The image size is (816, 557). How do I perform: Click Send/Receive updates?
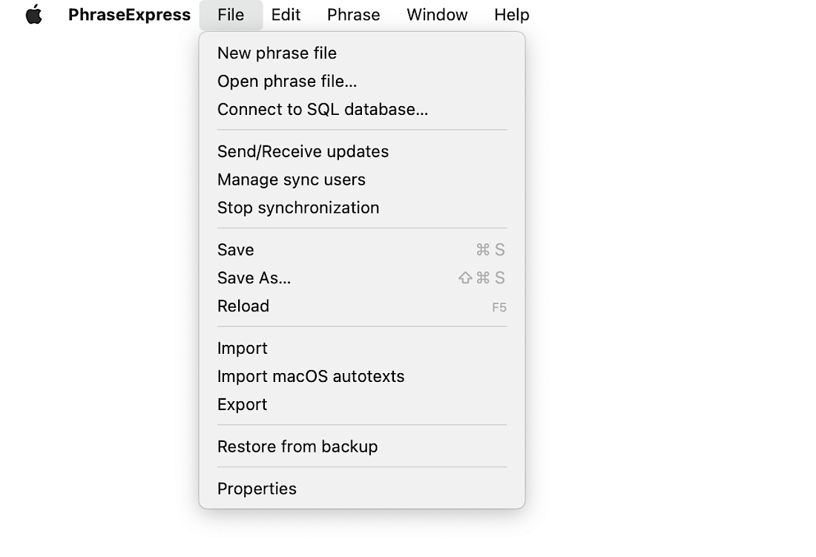362,151
